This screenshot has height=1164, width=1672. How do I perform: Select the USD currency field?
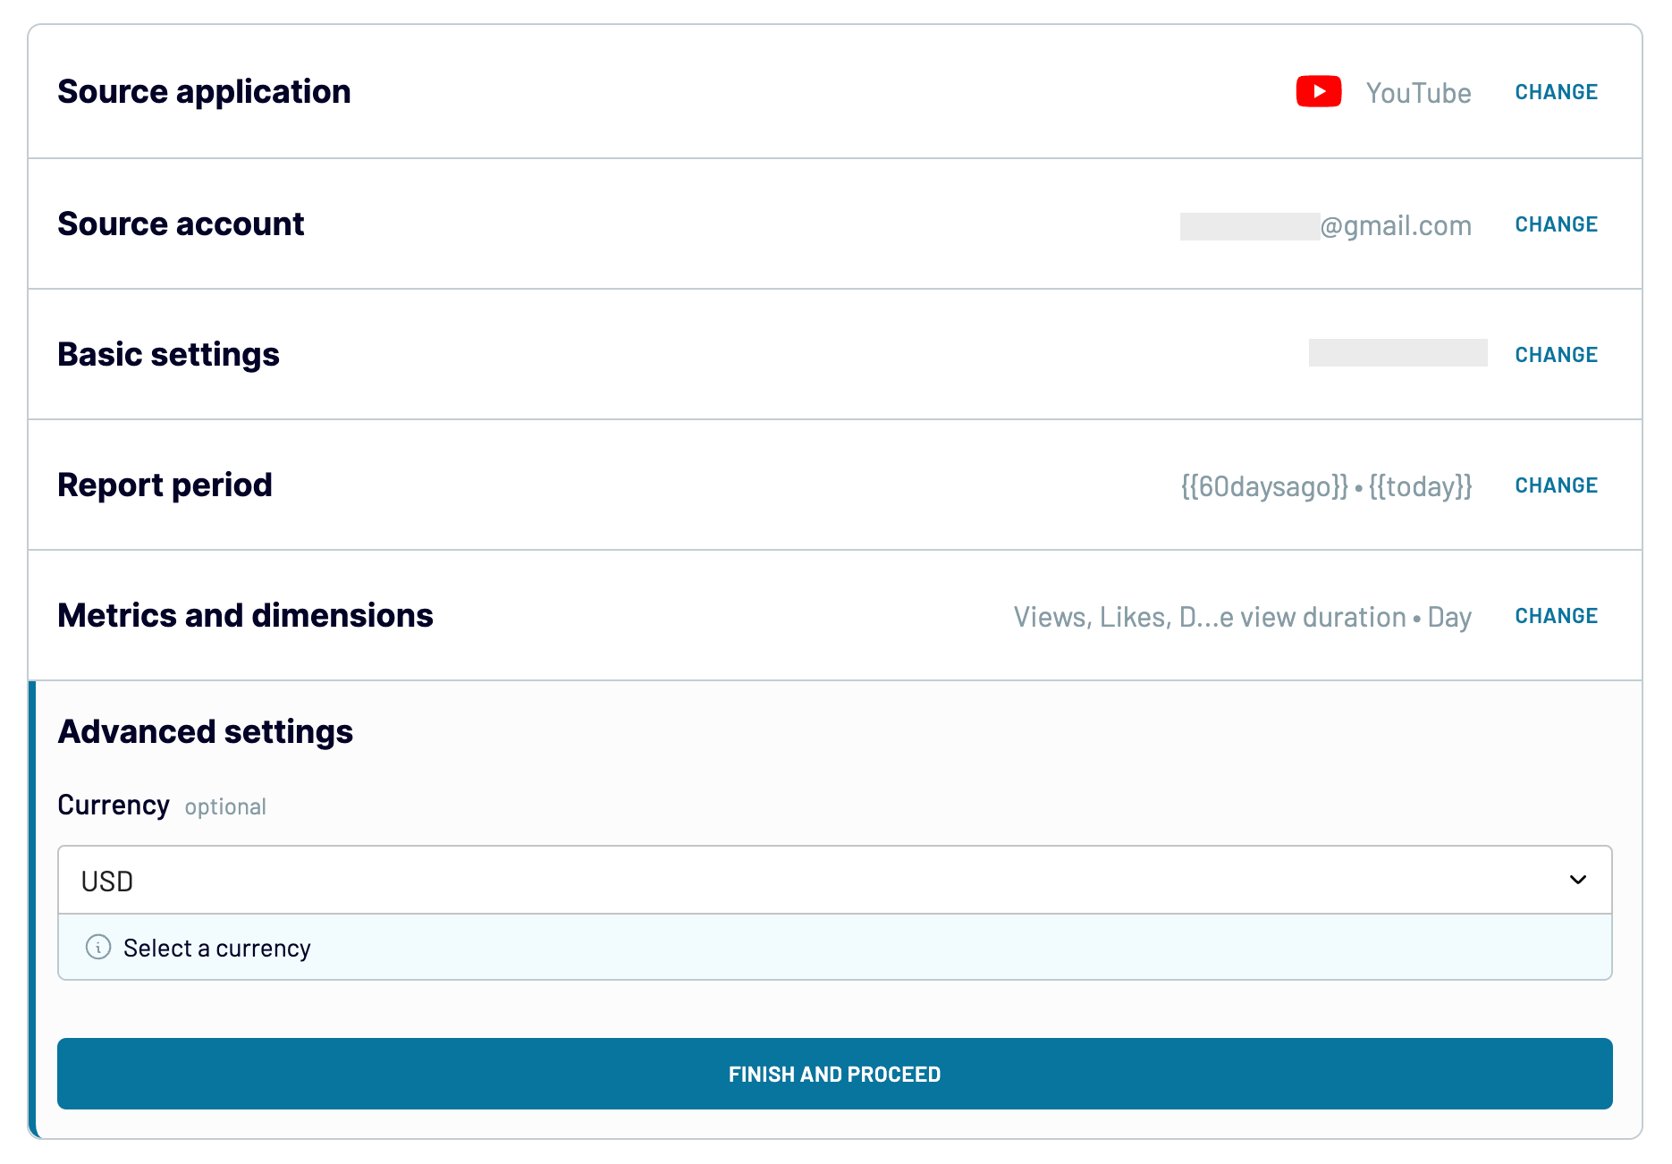[x=834, y=880]
